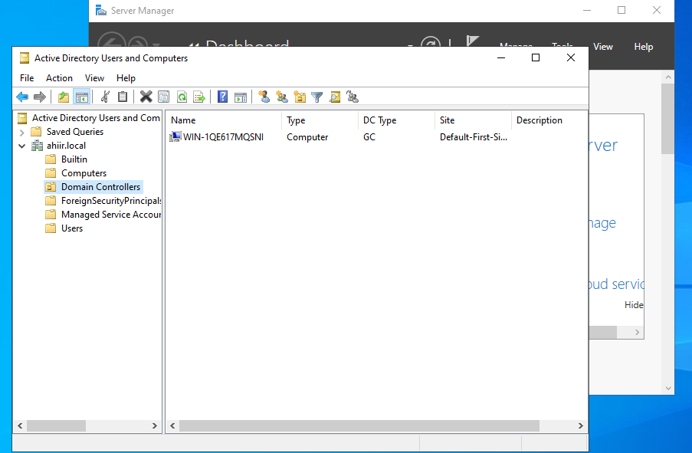The image size is (692, 453).
Task: Select the WIN-1QE617MQSNI row name
Action: 223,137
